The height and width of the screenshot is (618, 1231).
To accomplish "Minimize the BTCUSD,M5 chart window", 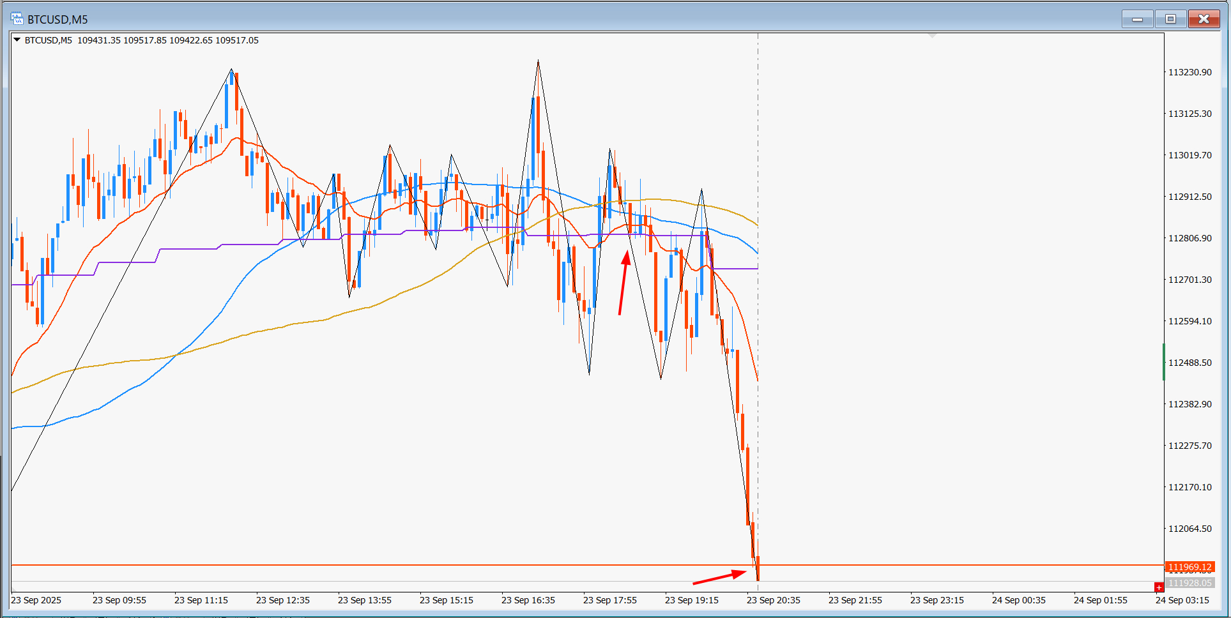I will coord(1137,19).
